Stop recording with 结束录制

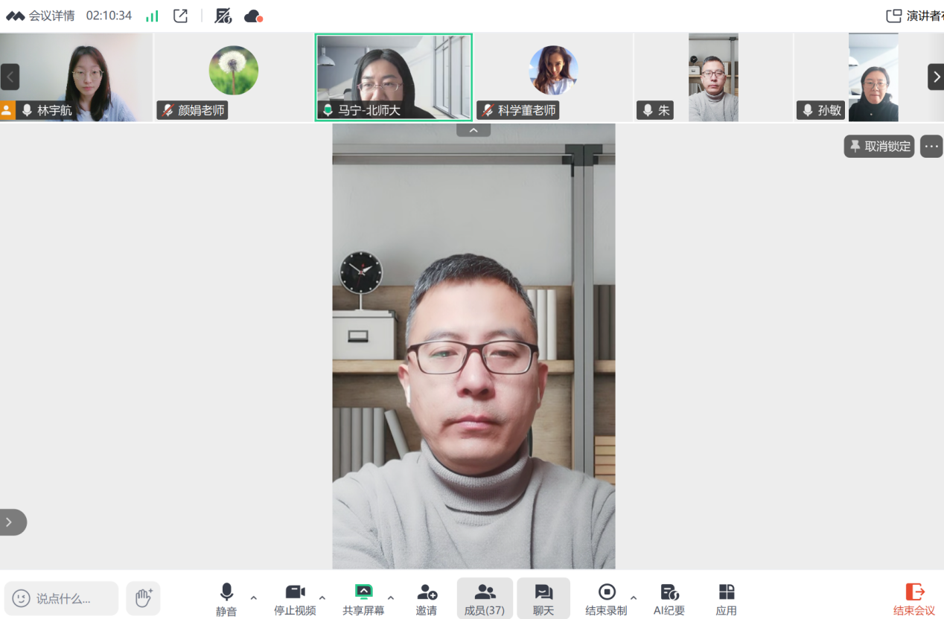606,600
